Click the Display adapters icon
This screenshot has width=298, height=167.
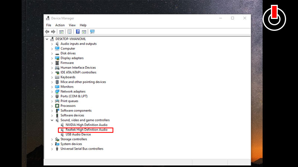point(57,58)
